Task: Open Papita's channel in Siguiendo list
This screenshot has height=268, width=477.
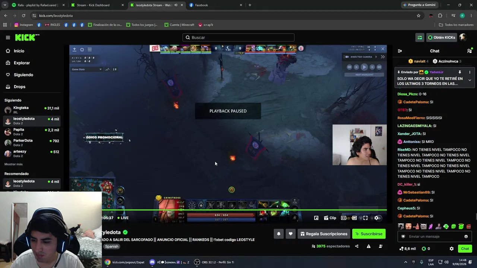Action: coord(32,132)
